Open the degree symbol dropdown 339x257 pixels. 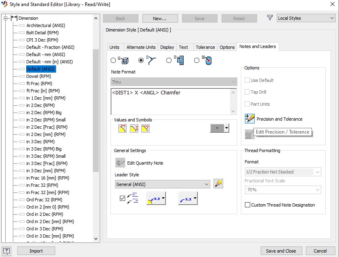coord(226,128)
